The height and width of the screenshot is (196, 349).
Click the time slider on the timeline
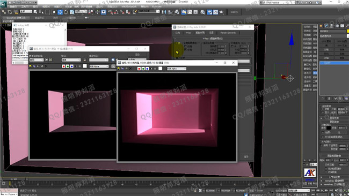[x=13, y=179]
